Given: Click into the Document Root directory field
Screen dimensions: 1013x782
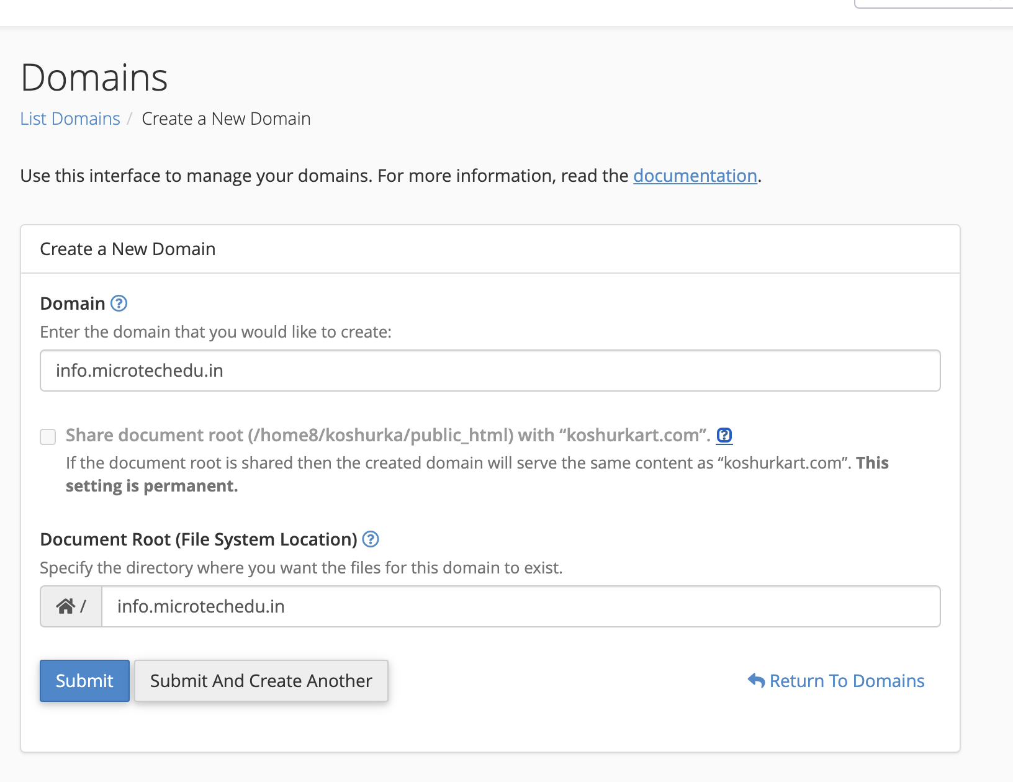Looking at the screenshot, I should click(x=520, y=606).
